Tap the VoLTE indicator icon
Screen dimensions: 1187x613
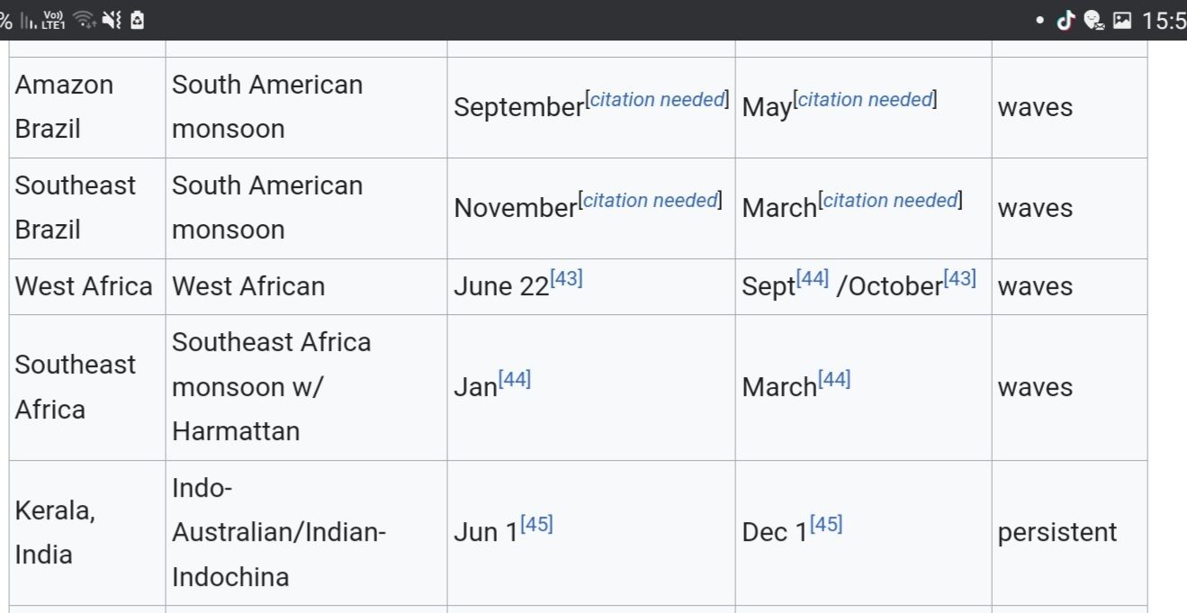tap(53, 20)
